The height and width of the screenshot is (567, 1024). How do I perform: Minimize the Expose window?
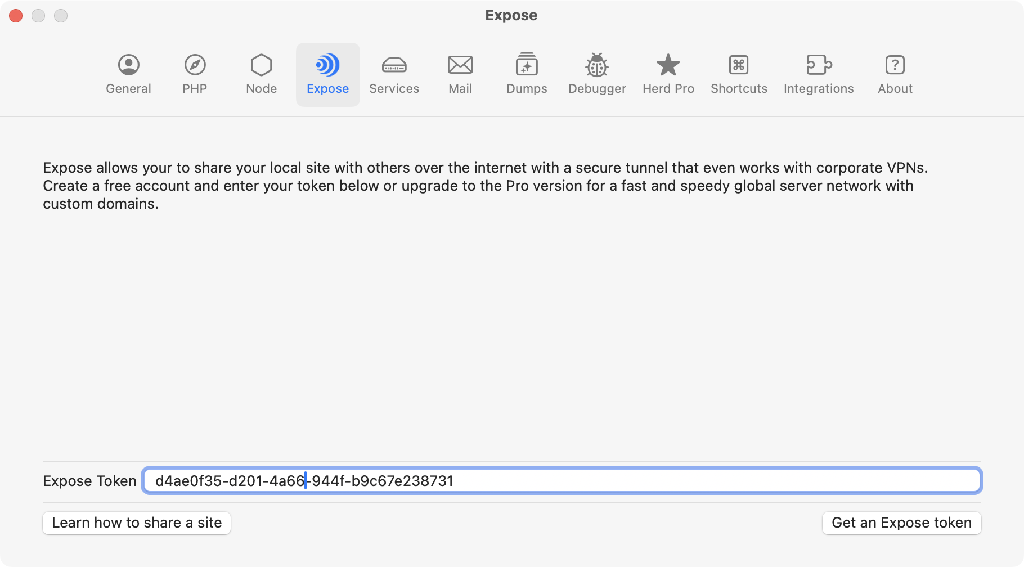pos(38,16)
